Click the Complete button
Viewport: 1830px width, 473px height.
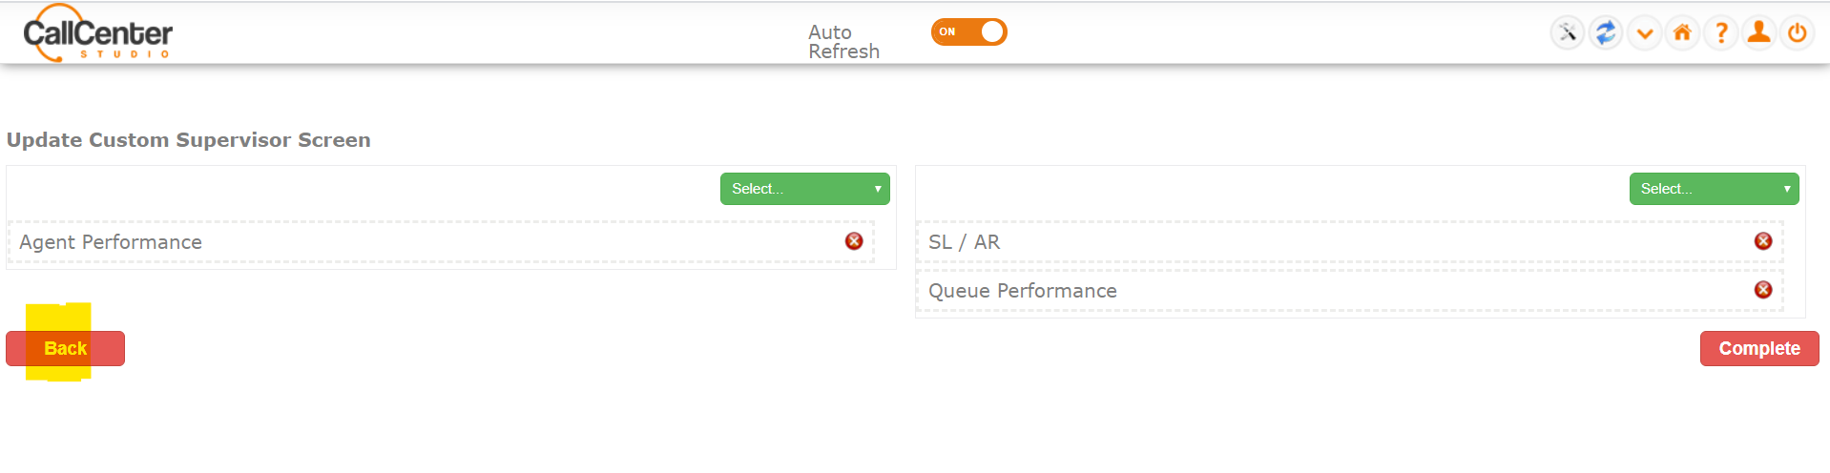coord(1759,348)
